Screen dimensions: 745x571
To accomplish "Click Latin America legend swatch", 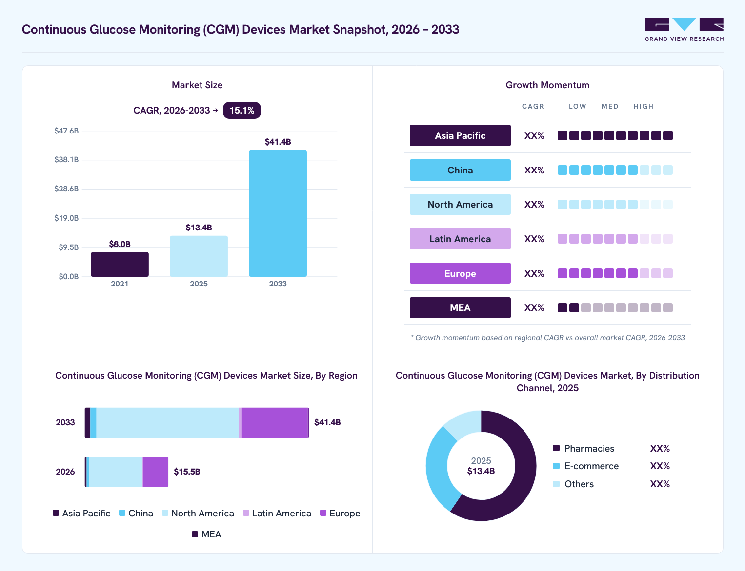I will [246, 513].
